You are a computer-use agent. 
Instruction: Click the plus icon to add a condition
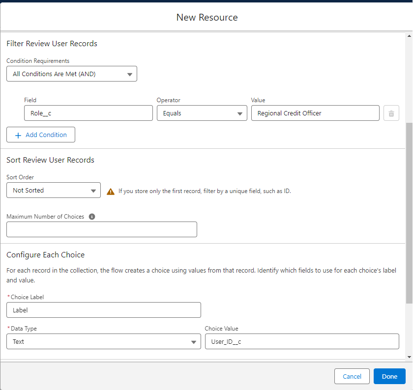18,135
